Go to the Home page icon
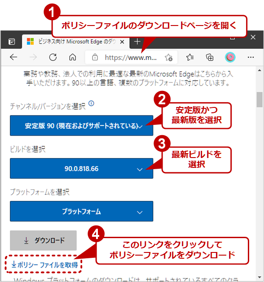 coord(73,57)
